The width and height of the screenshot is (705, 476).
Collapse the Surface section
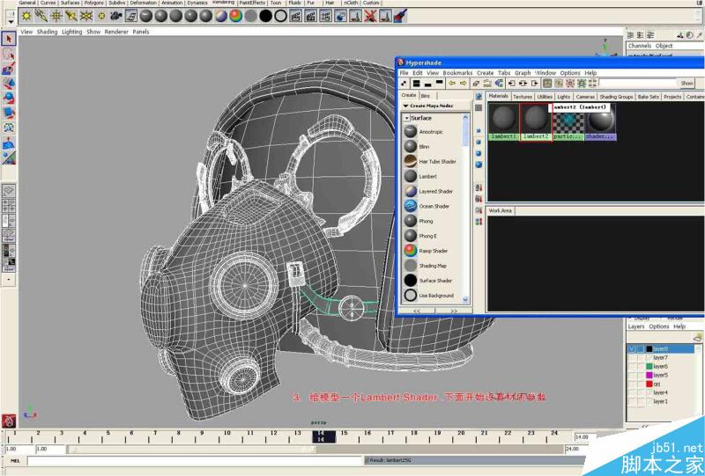point(407,117)
